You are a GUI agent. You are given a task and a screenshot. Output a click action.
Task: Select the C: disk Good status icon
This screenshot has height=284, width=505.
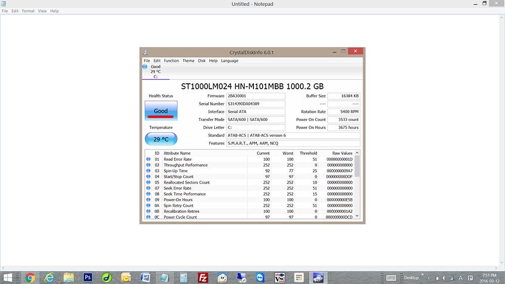point(145,67)
